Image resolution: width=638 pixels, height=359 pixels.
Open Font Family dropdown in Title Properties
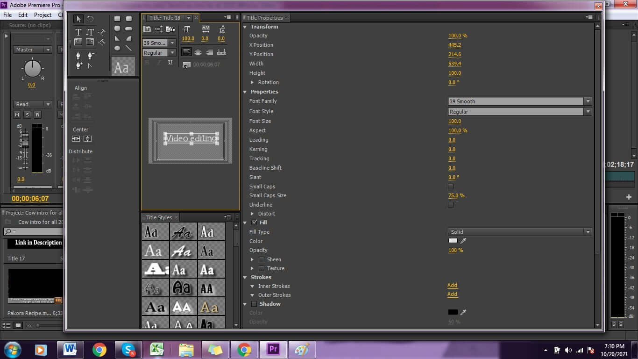[520, 101]
